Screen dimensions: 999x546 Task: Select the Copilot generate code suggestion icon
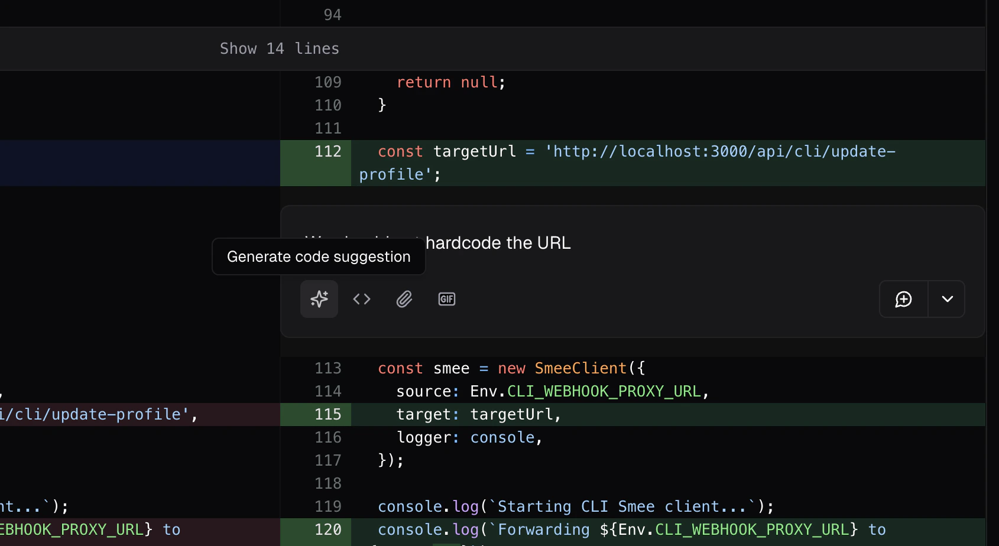[x=319, y=299]
